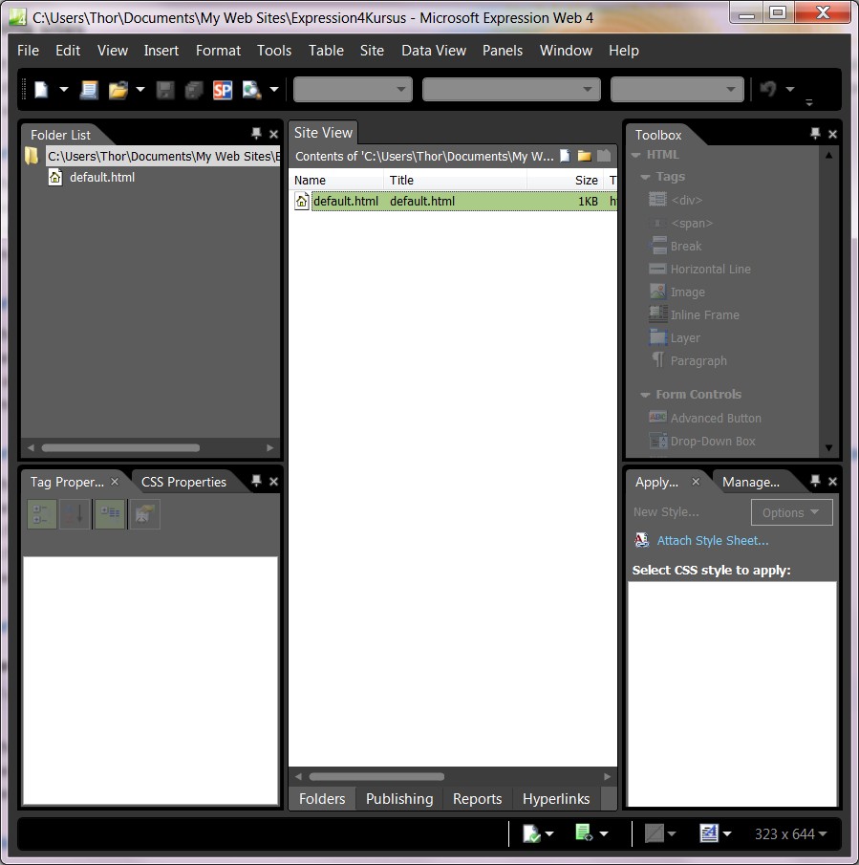This screenshot has width=859, height=865.
Task: Open the middle font combo box in toolbar
Action: point(511,89)
